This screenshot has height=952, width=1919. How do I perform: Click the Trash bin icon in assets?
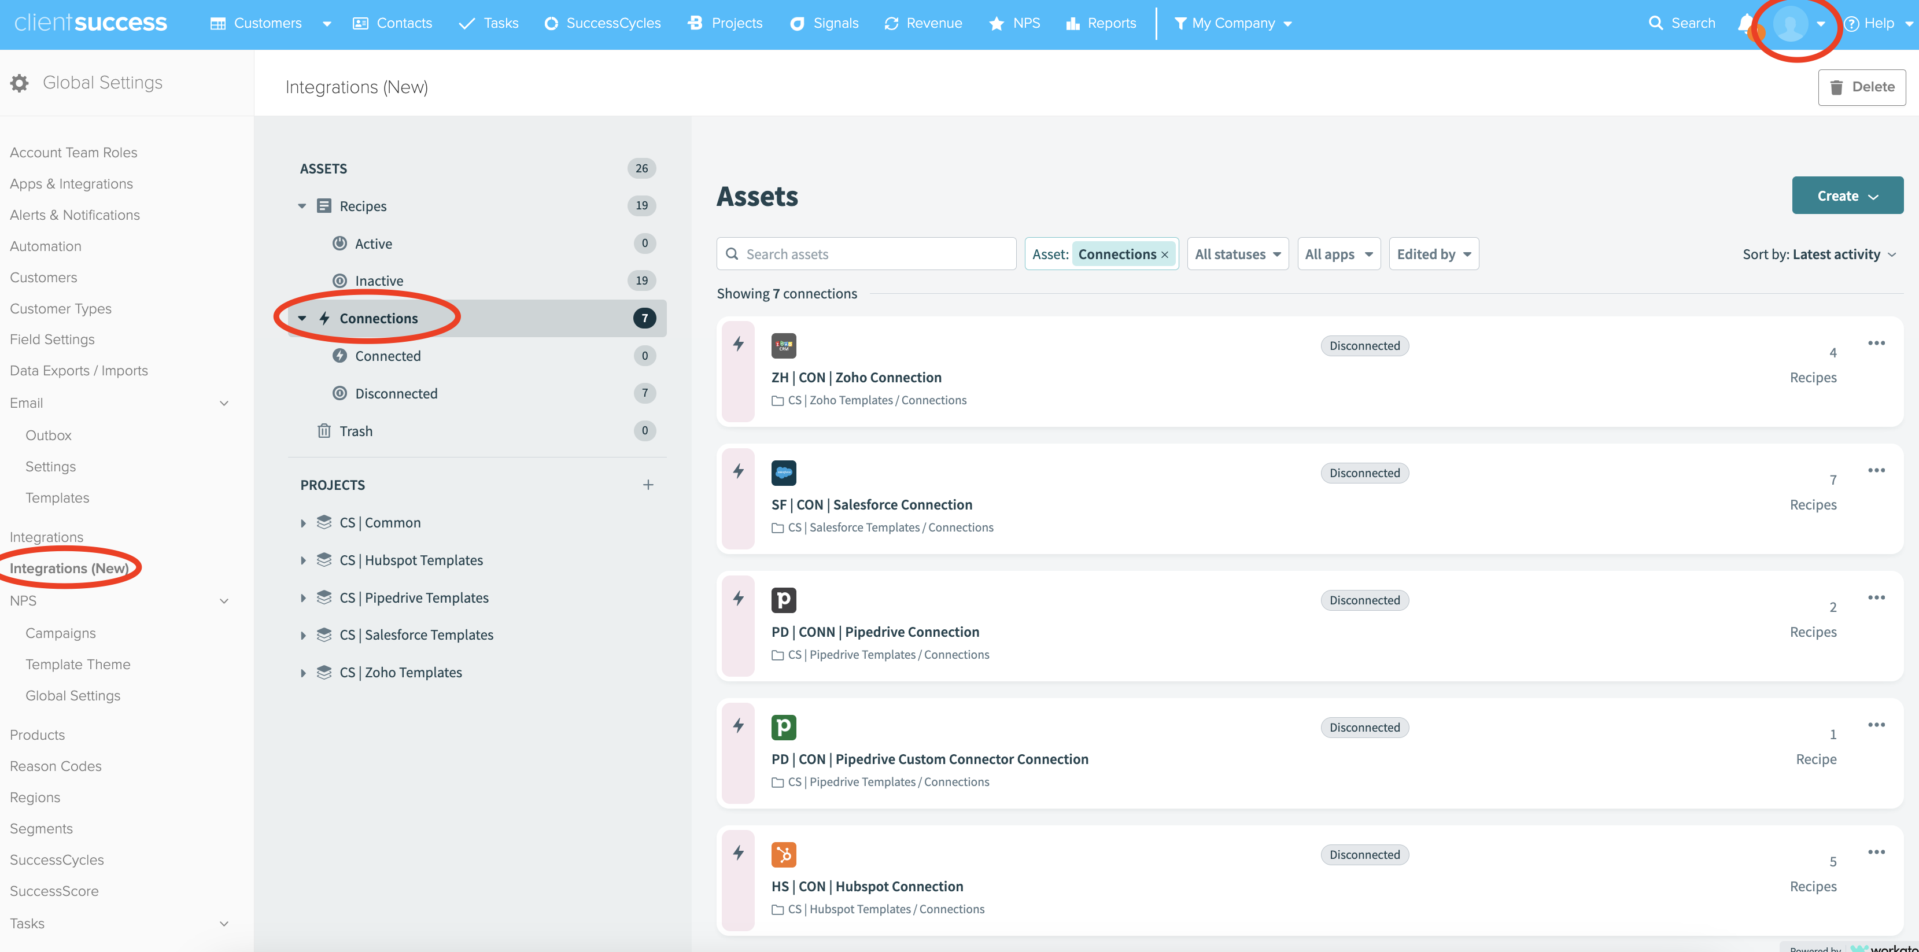tap(324, 430)
